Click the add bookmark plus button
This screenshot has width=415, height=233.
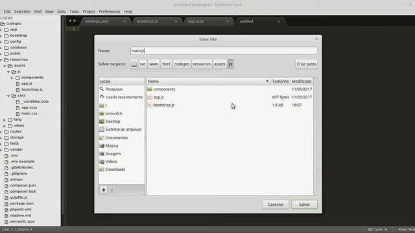pyautogui.click(x=104, y=190)
